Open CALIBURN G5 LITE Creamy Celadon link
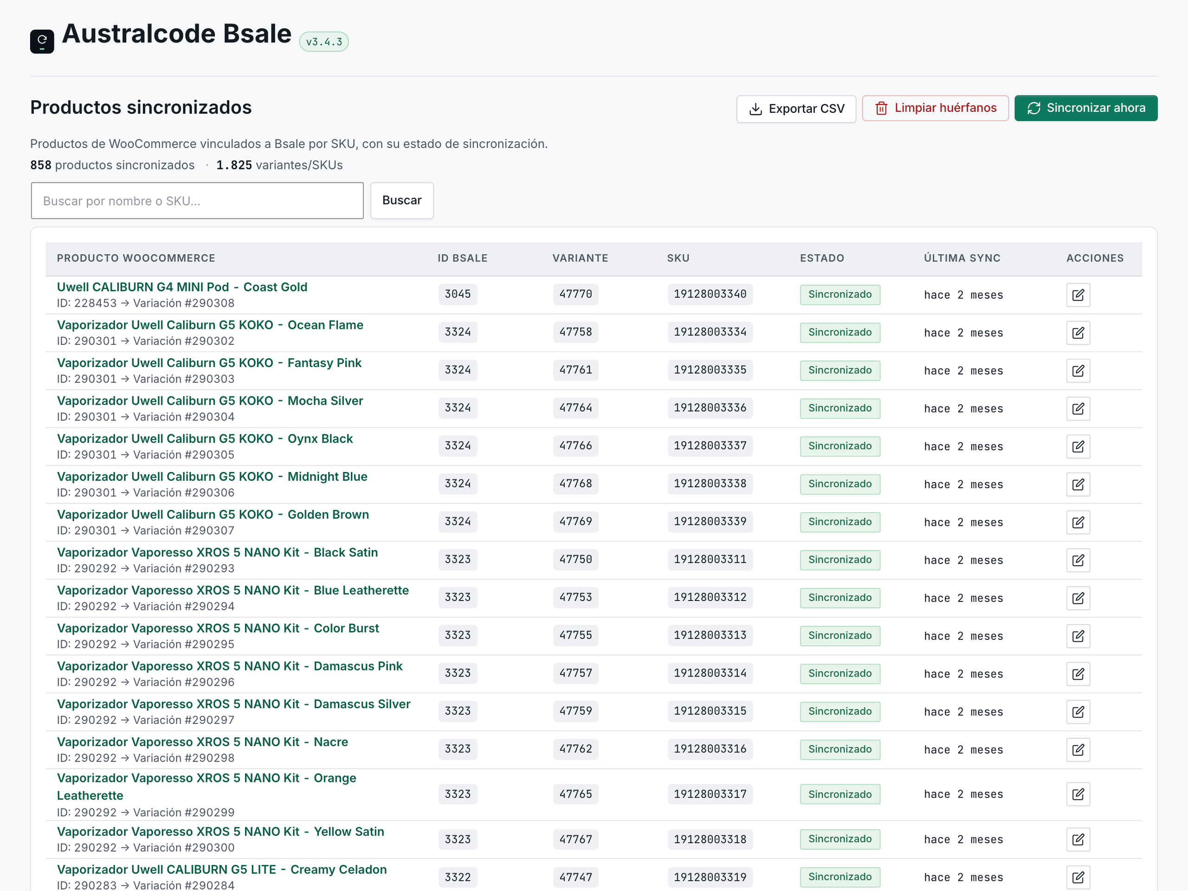This screenshot has height=891, width=1188. click(x=222, y=869)
